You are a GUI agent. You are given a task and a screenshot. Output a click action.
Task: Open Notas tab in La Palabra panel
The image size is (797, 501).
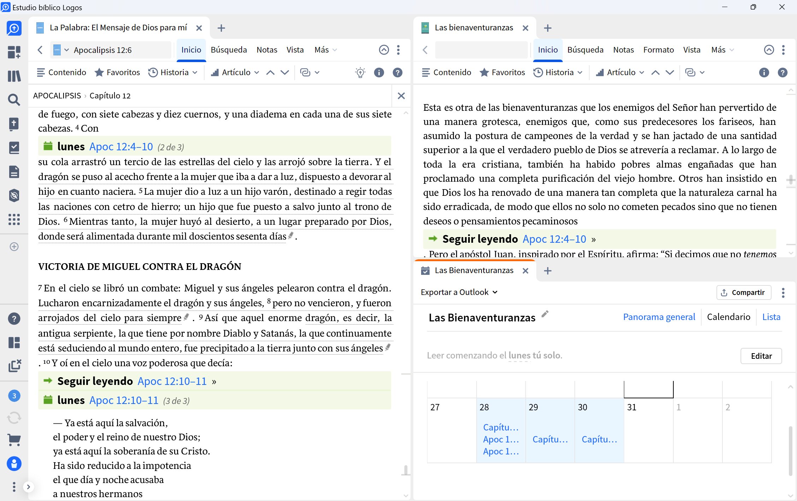click(x=267, y=50)
